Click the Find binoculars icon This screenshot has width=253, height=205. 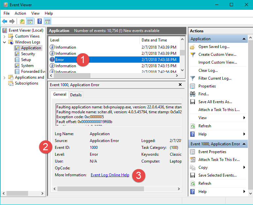(x=193, y=94)
